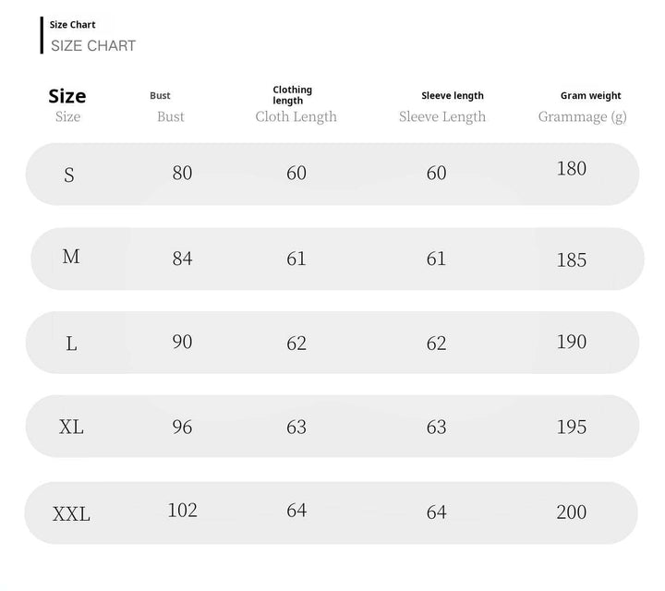The height and width of the screenshot is (591, 665).
Task: Select the XXL size row label
Action: [71, 514]
